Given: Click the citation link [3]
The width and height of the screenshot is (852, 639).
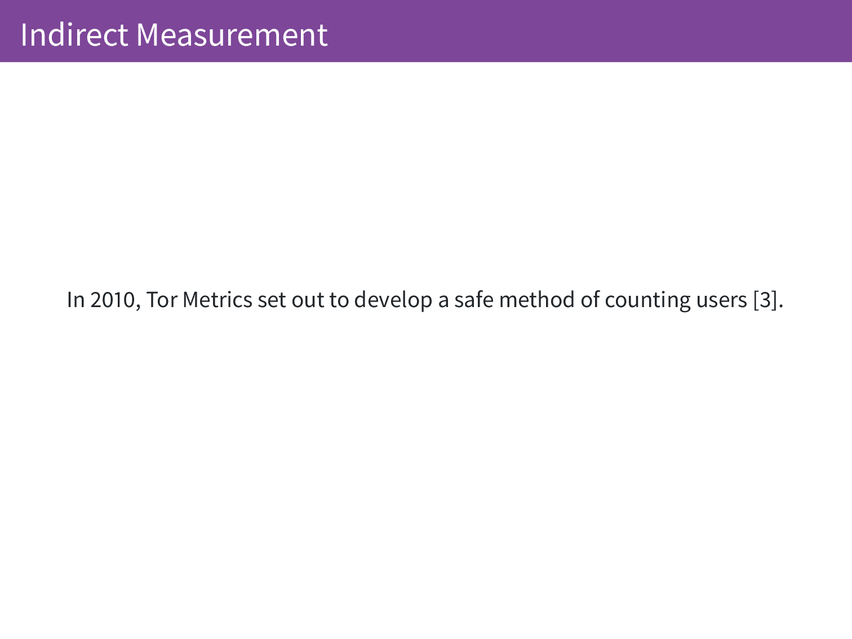Looking at the screenshot, I should click(765, 300).
